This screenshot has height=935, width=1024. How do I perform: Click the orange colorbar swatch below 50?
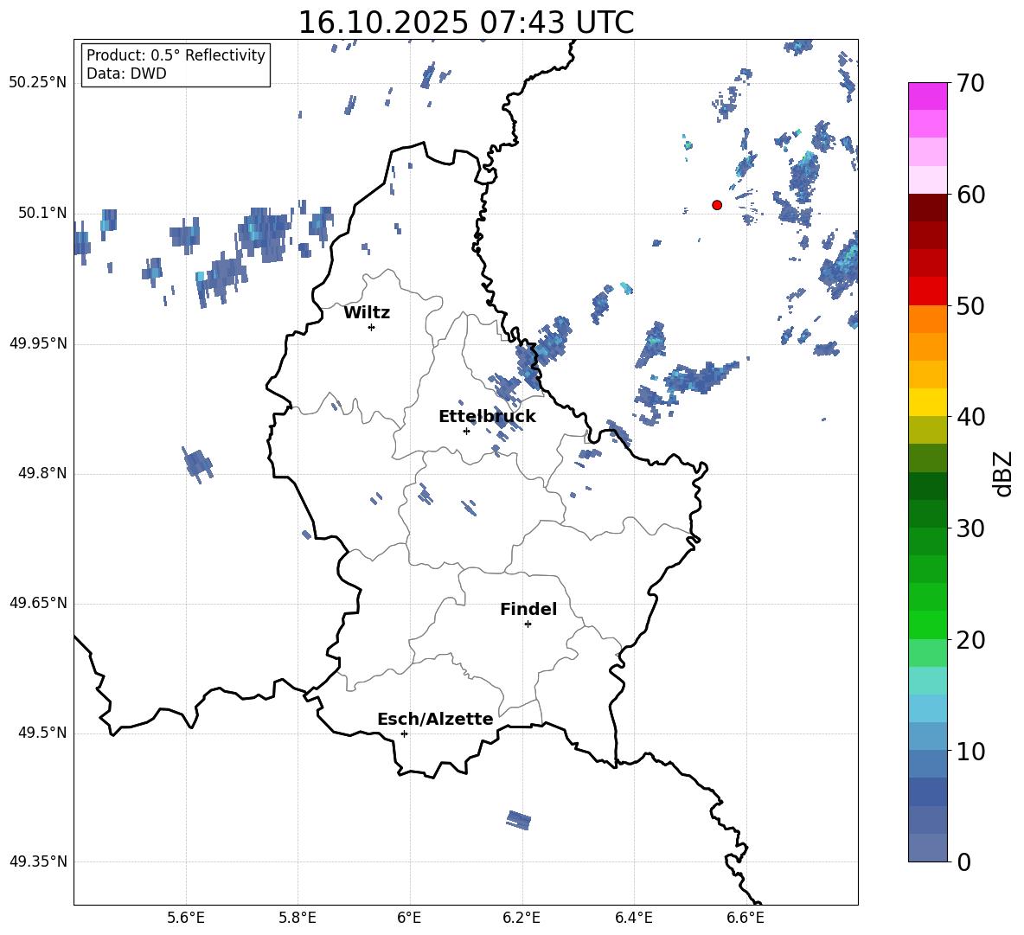point(928,319)
